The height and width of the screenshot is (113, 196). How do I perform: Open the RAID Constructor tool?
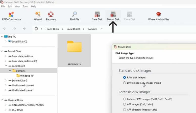12,16
